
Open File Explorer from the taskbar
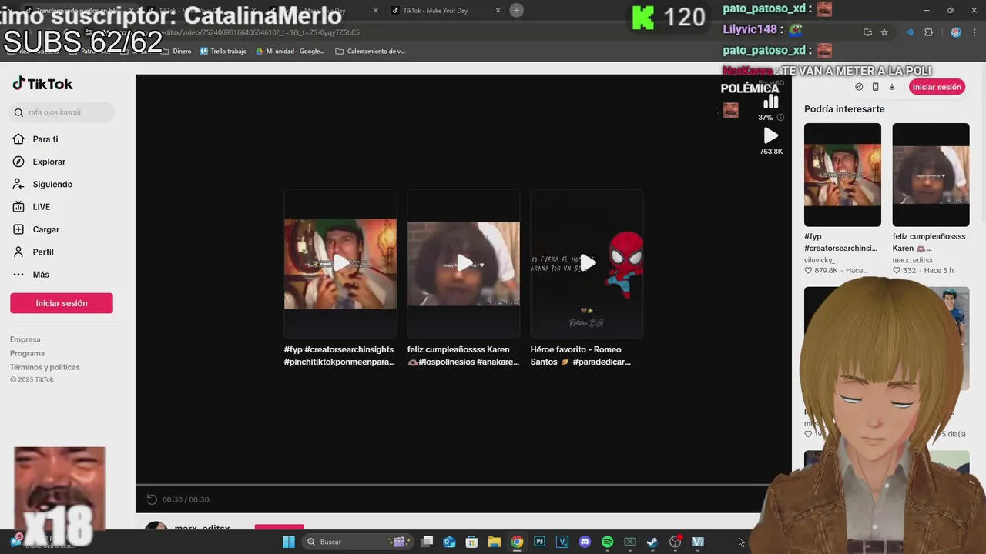[x=494, y=542]
